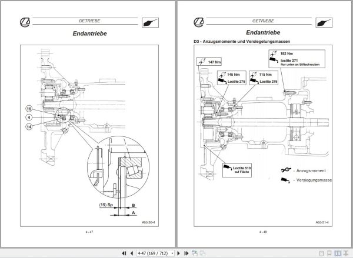This screenshot has width=353, height=258.
Task: Click the wrench icon in the 147 Nm box
Action: point(202,61)
